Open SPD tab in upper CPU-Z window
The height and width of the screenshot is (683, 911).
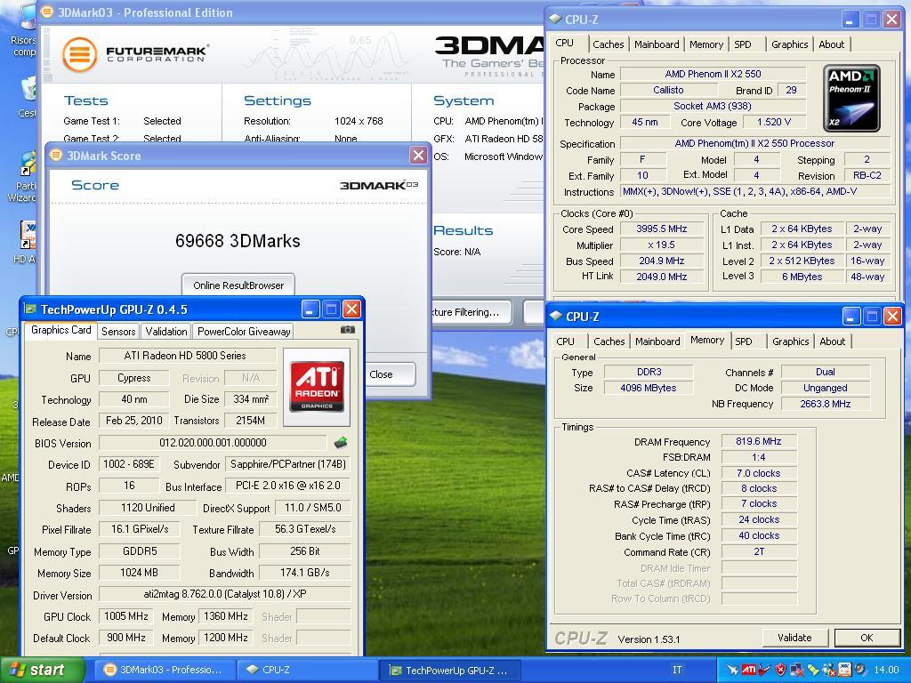(743, 44)
